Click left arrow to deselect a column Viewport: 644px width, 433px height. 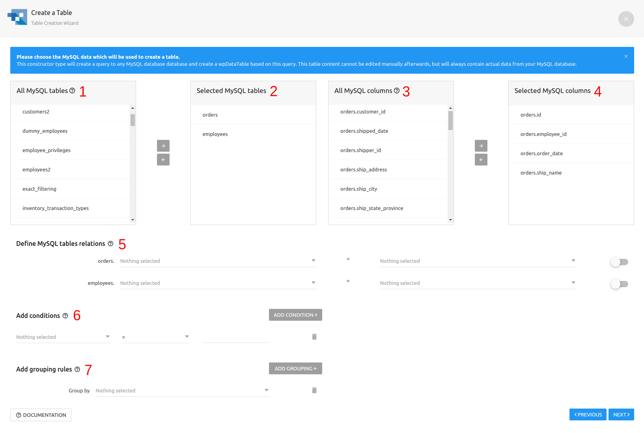[481, 160]
